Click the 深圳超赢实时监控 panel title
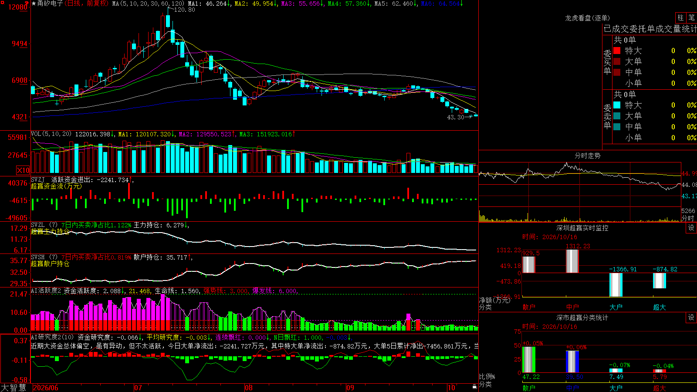Screen dimensions: 697x392 582,228
